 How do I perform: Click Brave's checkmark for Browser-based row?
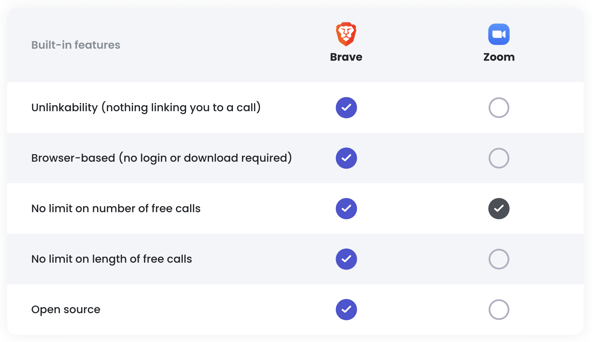[346, 158]
